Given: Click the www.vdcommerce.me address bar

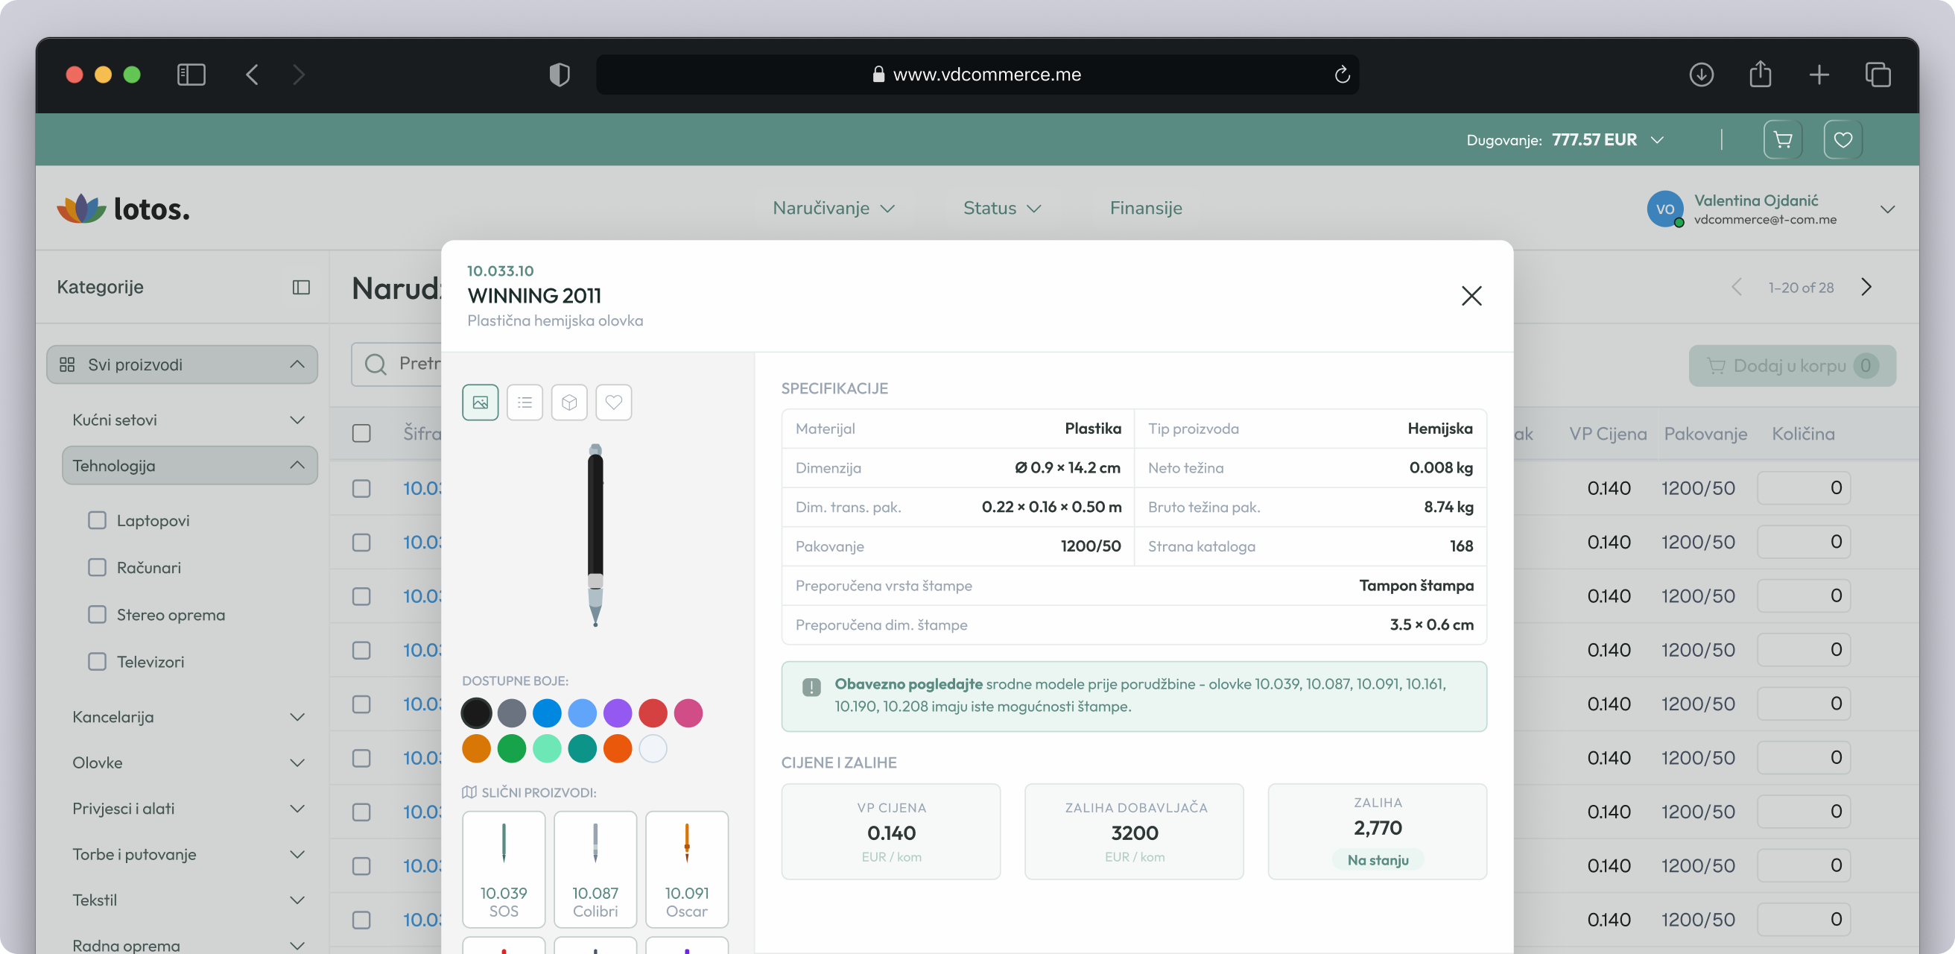Looking at the screenshot, I should point(977,75).
